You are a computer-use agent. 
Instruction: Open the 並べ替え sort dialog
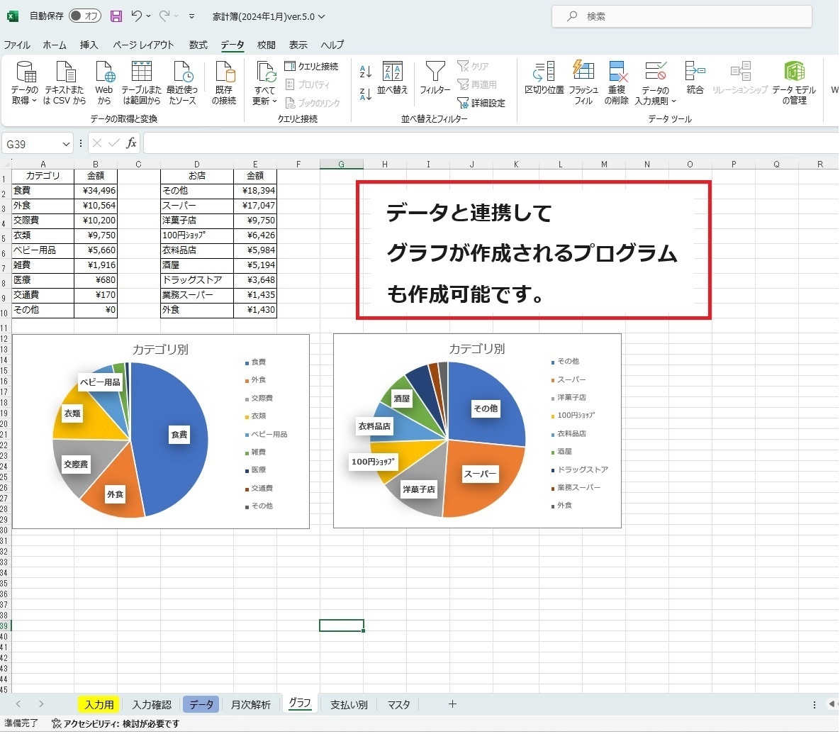393,78
